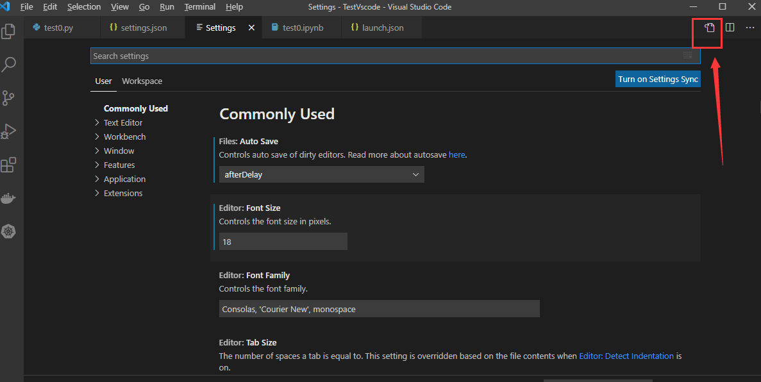Open the Source Control view
This screenshot has width=761, height=382.
(8, 97)
